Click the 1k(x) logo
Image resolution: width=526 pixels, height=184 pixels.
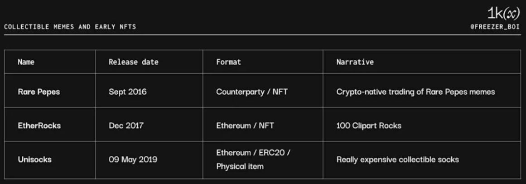tap(503, 14)
